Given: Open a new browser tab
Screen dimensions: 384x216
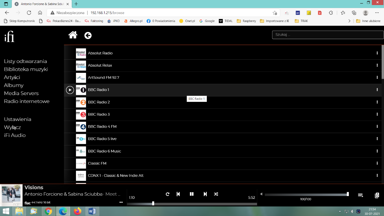Looking at the screenshot, I should pos(76,4).
